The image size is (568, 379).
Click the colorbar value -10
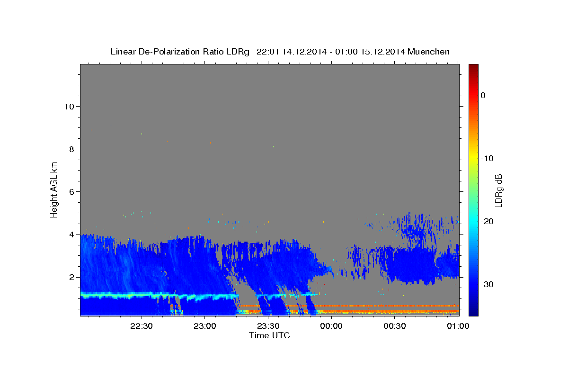coord(487,158)
